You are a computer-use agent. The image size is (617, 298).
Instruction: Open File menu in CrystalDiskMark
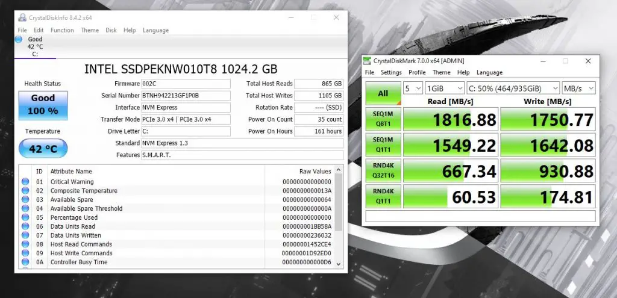tap(369, 72)
